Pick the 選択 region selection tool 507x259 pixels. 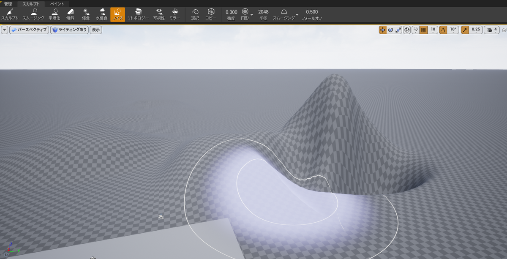195,14
